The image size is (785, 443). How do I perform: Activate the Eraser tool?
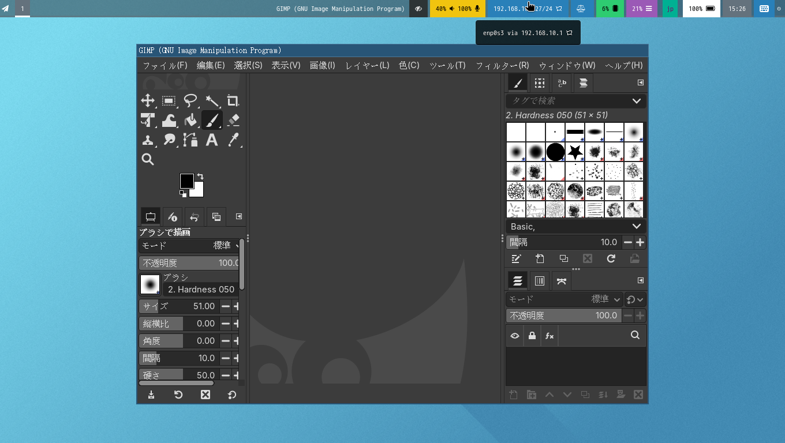(233, 120)
